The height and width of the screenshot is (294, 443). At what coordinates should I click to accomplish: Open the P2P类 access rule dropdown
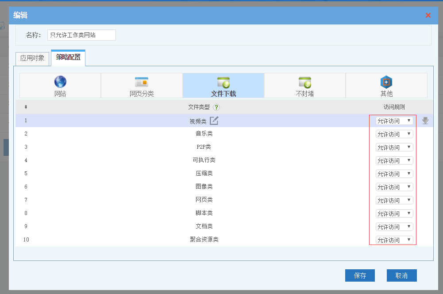coord(394,147)
